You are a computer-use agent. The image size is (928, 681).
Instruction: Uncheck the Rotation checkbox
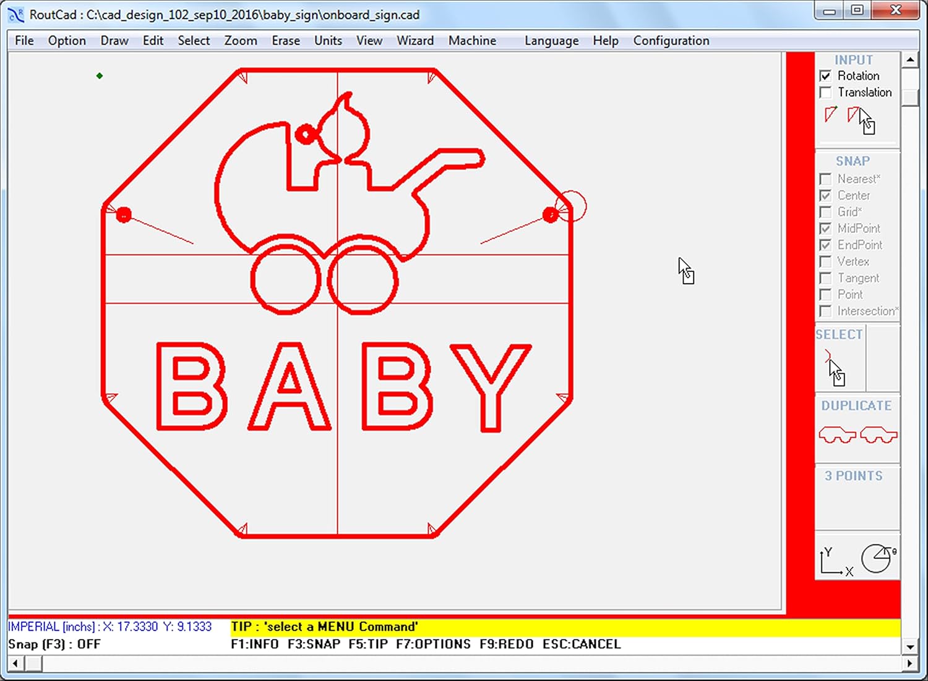pos(825,76)
